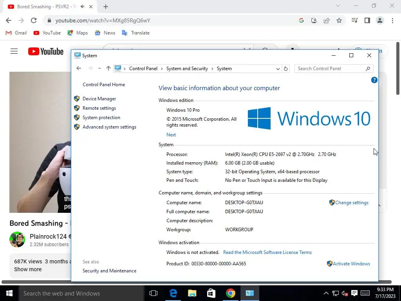Click the blue help question mark icon
401x301 pixels.
pyautogui.click(x=374, y=80)
